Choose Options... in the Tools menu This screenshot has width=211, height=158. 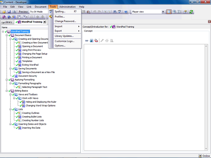pos(65,46)
